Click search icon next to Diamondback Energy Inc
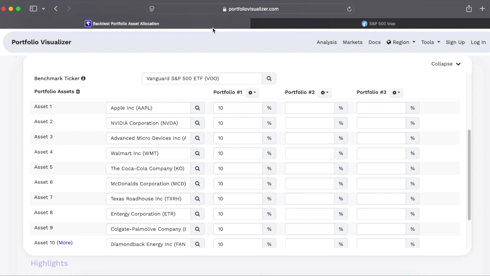Screen dimensions: 490x276 [198, 244]
